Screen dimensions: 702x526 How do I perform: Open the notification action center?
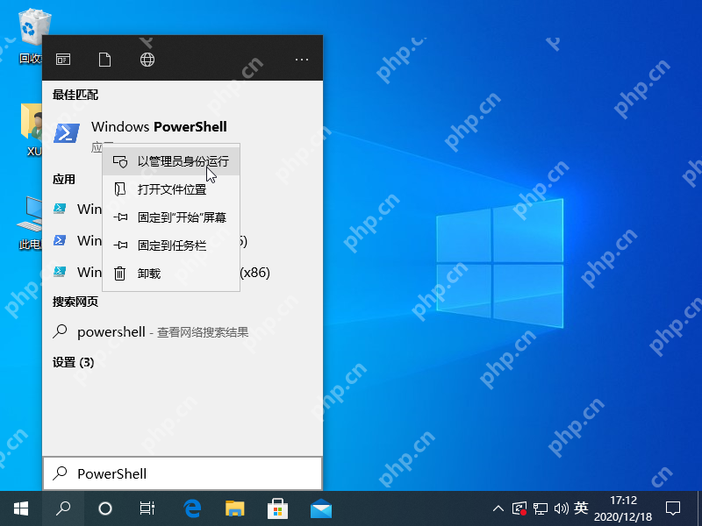(673, 508)
